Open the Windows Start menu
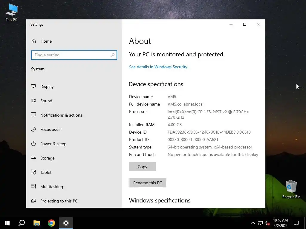The width and height of the screenshot is (306, 229). (7, 223)
